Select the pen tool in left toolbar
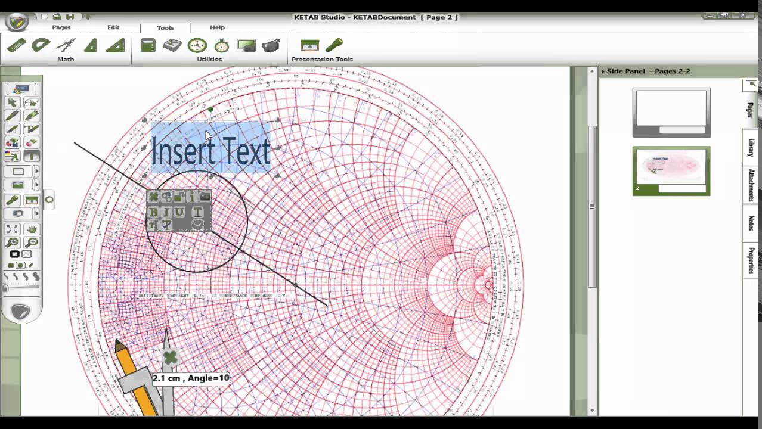 [x=13, y=116]
